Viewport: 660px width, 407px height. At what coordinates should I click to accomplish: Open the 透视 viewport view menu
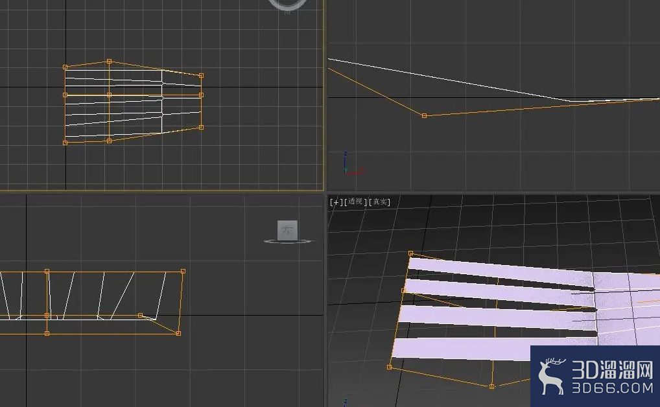(356, 202)
